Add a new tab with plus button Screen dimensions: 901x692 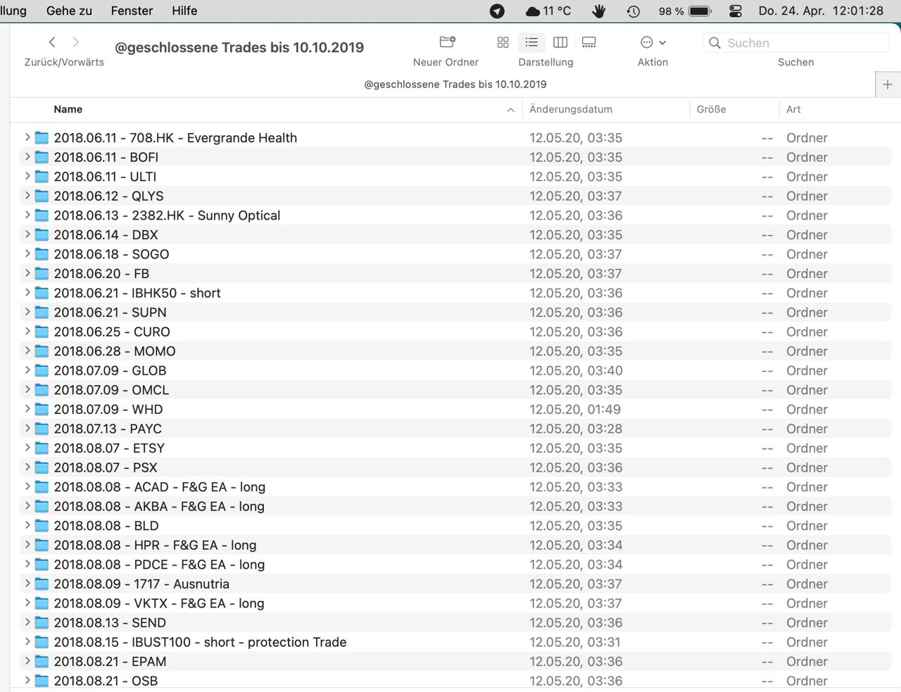point(887,84)
